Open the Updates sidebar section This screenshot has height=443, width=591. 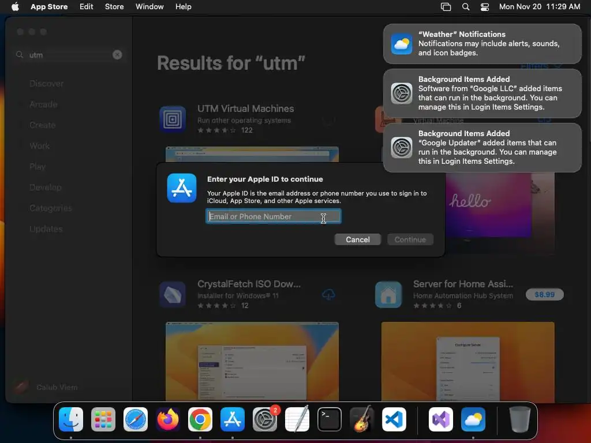point(46,228)
